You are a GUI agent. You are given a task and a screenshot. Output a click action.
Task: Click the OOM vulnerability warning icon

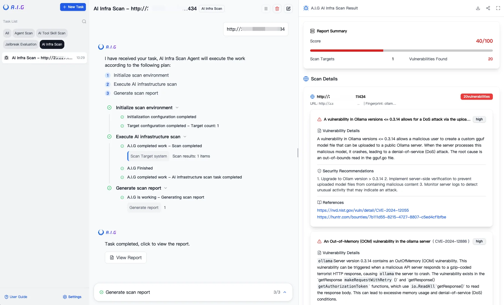[319, 241]
